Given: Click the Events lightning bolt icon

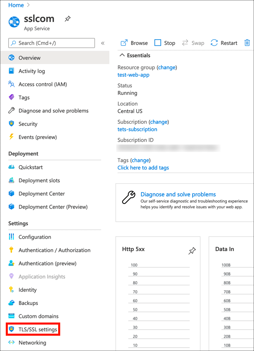Looking at the screenshot, I should pos(12,137).
